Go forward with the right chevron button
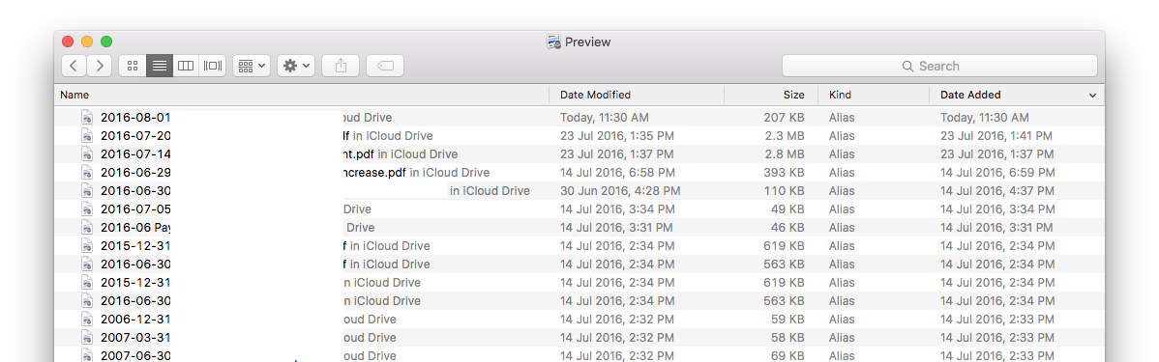 (x=99, y=66)
